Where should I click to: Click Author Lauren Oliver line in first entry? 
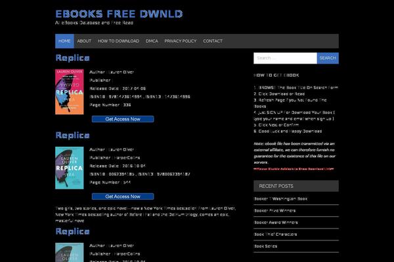coord(112,72)
